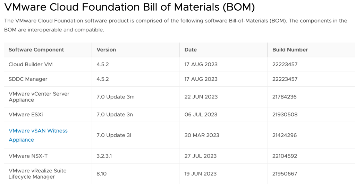Image resolution: width=355 pixels, height=190 pixels.
Task: Click the Date column header
Action: coord(191,50)
